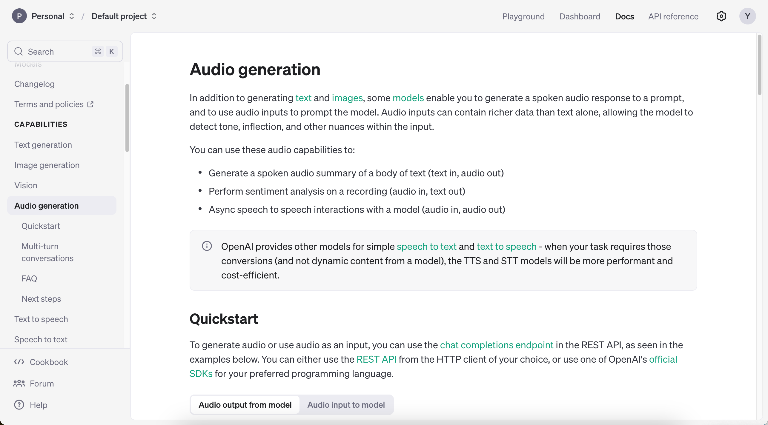
Task: Open the settings gear icon
Action: 721,16
